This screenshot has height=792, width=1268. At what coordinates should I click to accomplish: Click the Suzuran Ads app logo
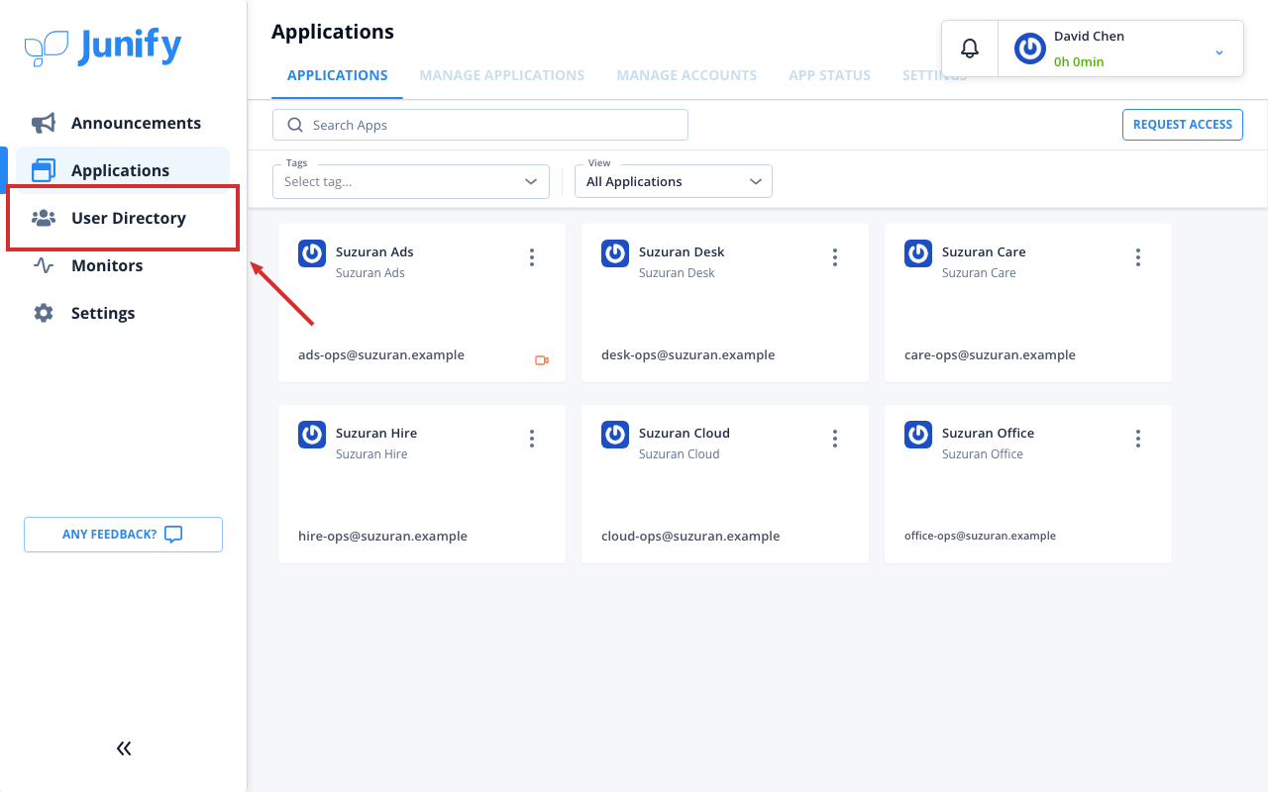[x=312, y=253]
